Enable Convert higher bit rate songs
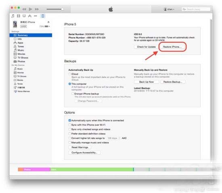This screenshot has width=222, height=193. pos(70,138)
